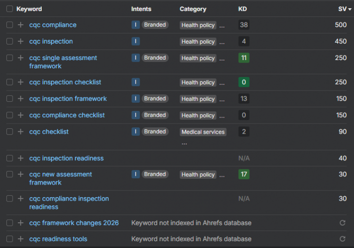Click intent 'I' badge in 'cqc checklist' row
Screen dimensions: 354x248
[135, 131]
